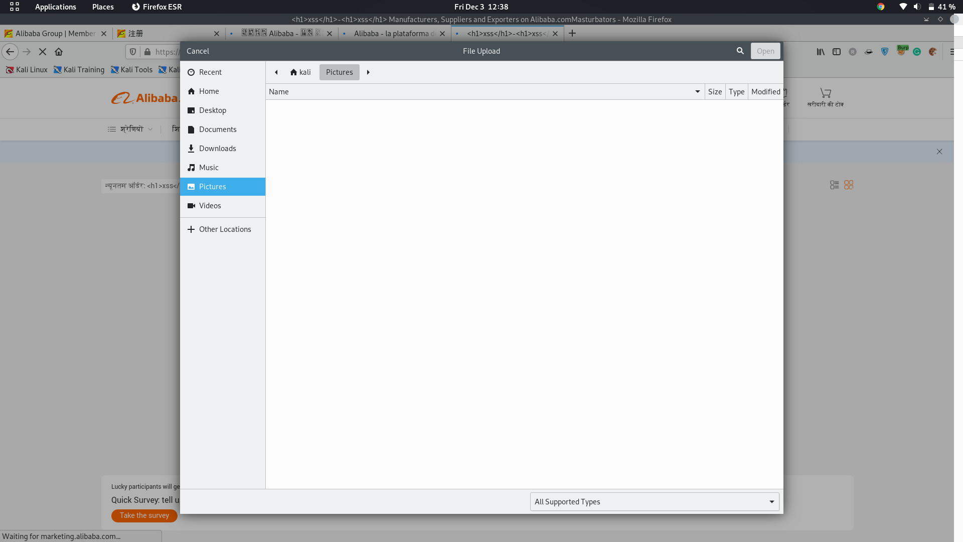The height and width of the screenshot is (542, 963).
Task: Open Videos folder in sidebar
Action: [x=209, y=206]
